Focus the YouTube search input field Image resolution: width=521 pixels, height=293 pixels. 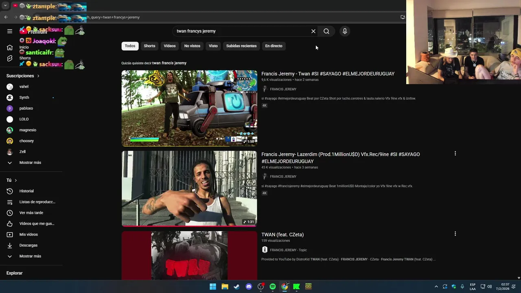242,31
